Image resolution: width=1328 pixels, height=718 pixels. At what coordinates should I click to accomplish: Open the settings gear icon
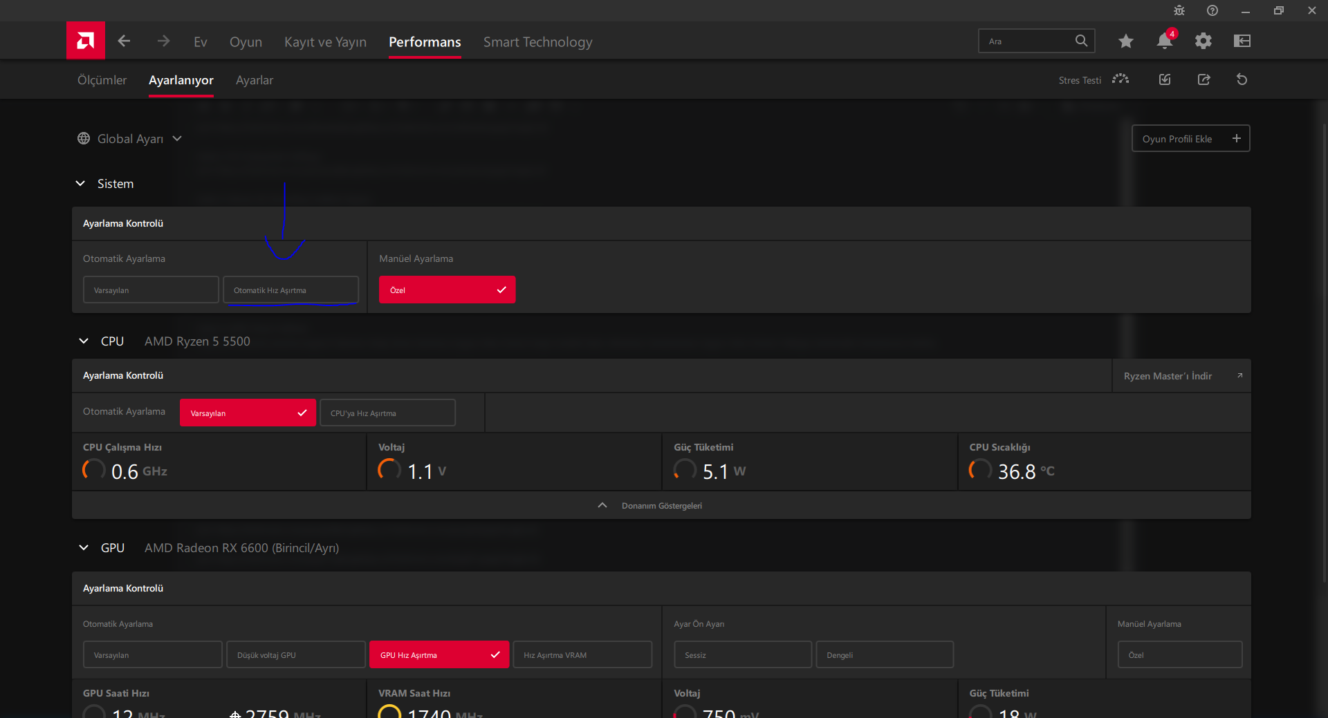pos(1203,41)
